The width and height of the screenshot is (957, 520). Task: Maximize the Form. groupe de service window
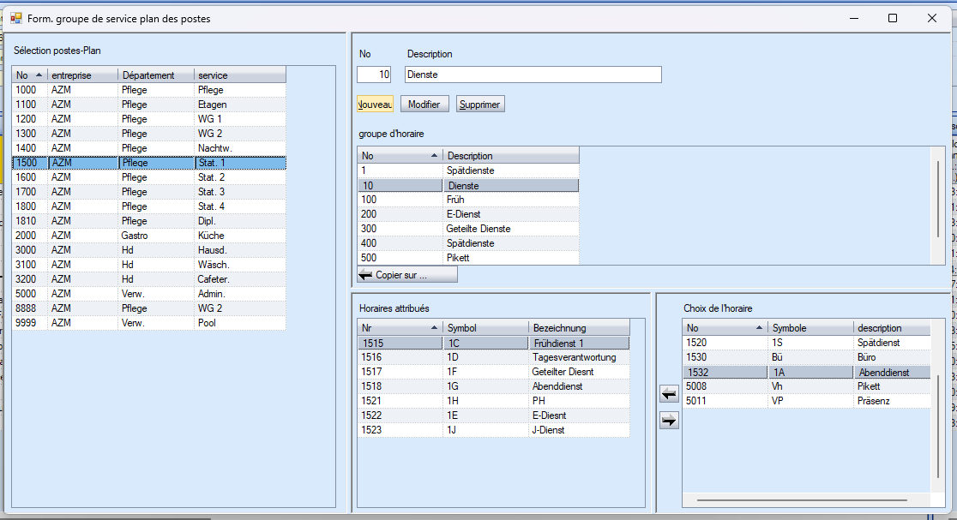893,18
